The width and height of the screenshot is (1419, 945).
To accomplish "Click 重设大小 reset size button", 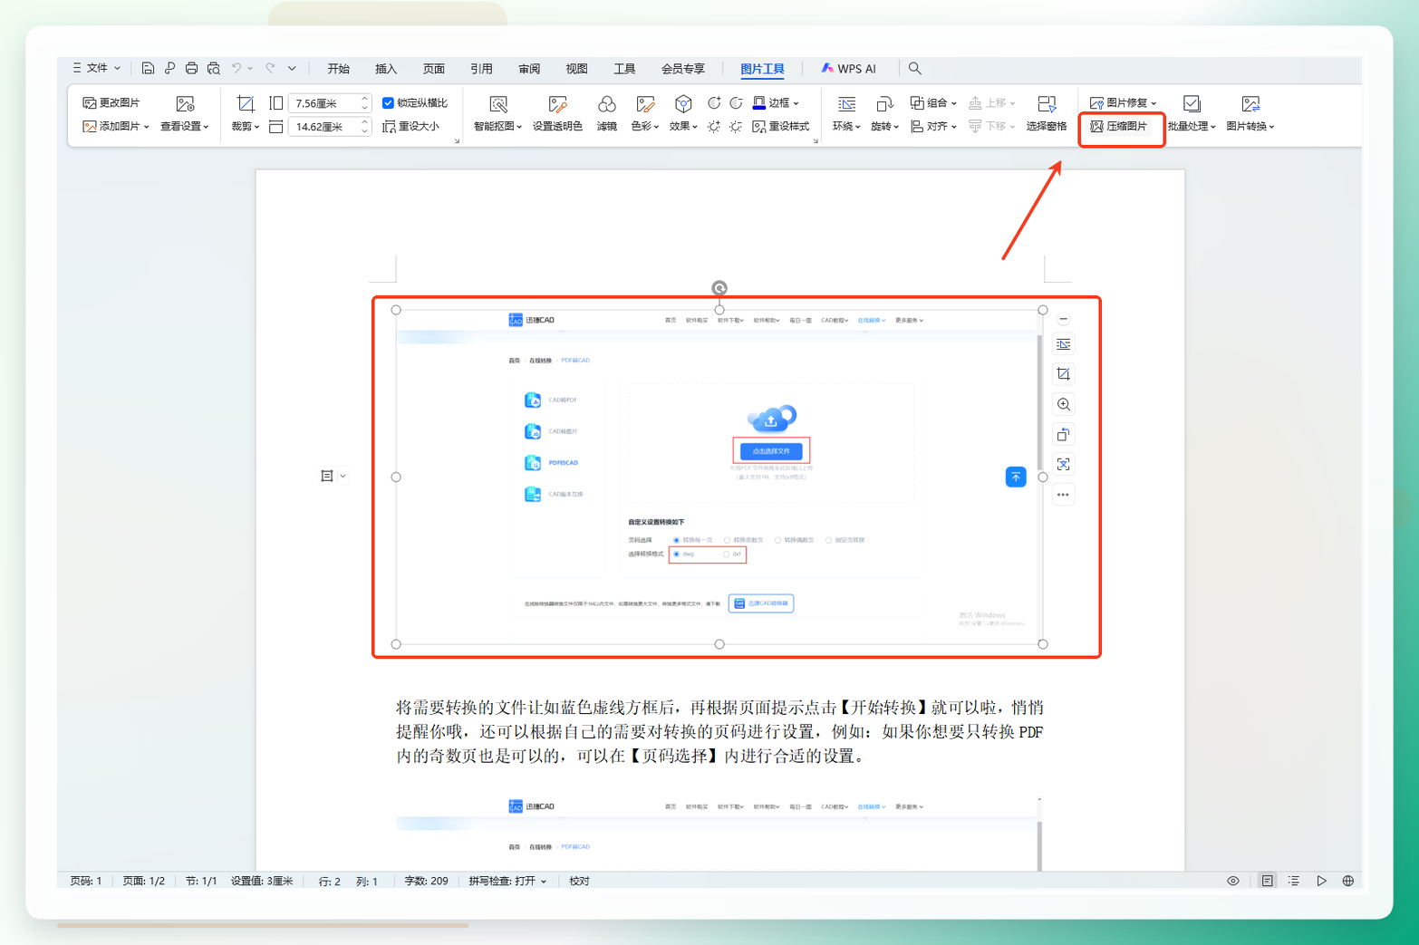I will [x=411, y=127].
